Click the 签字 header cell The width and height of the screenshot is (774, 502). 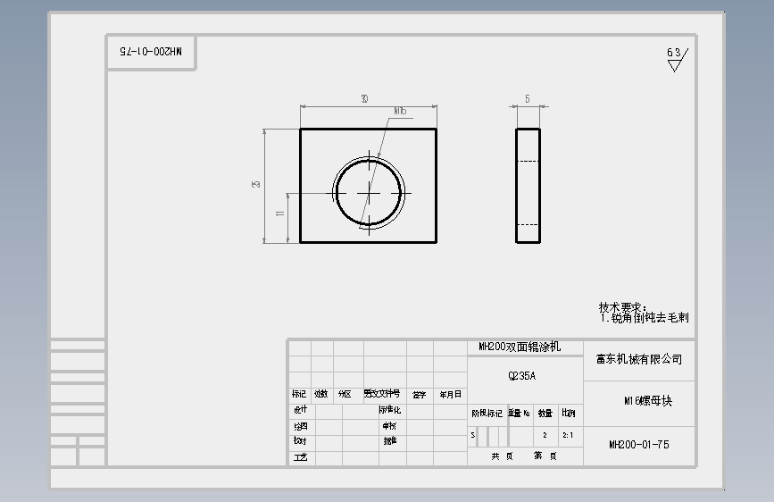pyautogui.click(x=419, y=395)
